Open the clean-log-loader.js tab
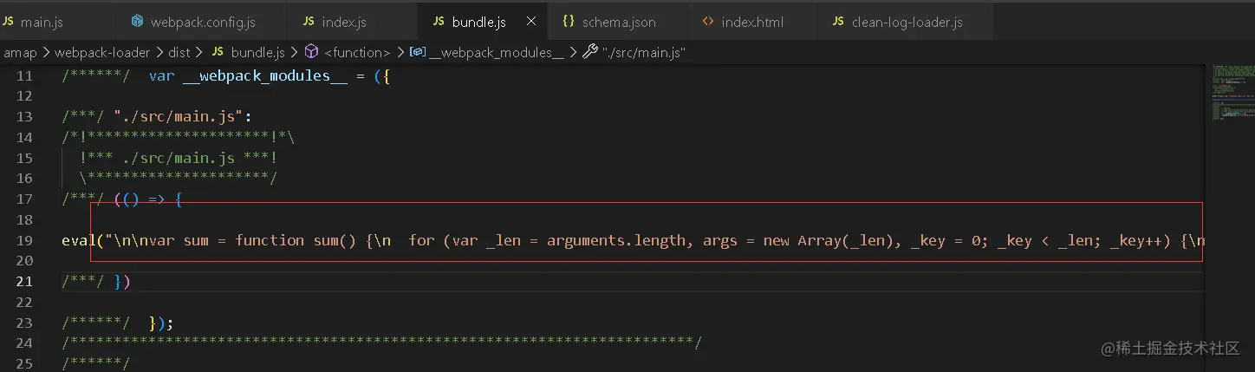 [x=906, y=21]
